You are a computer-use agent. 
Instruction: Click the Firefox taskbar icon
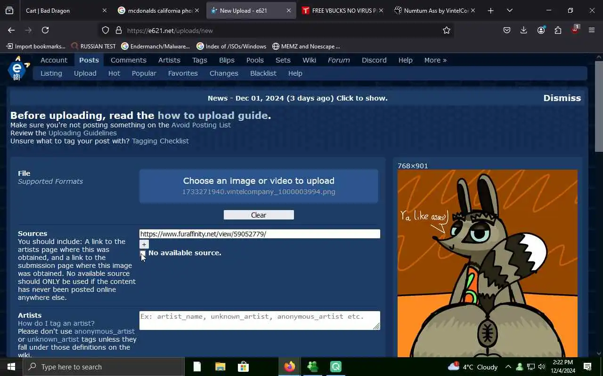click(x=289, y=367)
